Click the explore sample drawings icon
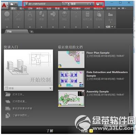 pyautogui.click(x=8, y=115)
